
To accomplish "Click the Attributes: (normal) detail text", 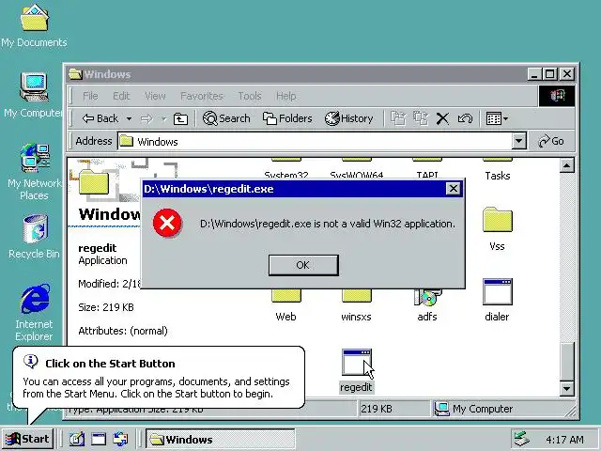I will coord(123,331).
